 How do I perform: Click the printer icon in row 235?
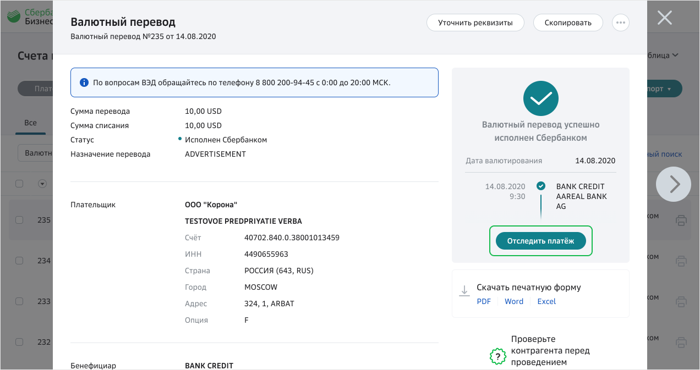[681, 220]
